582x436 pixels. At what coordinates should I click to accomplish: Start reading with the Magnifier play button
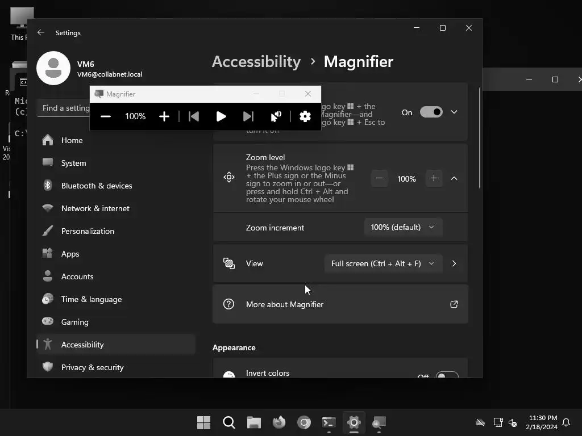(221, 116)
